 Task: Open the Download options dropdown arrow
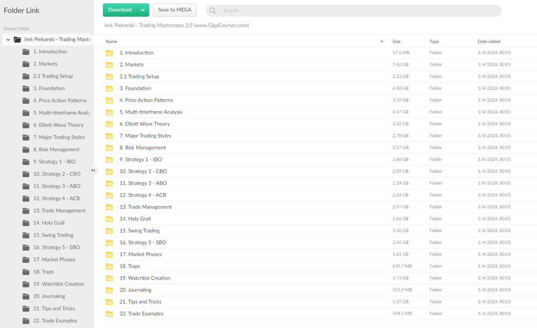[143, 10]
